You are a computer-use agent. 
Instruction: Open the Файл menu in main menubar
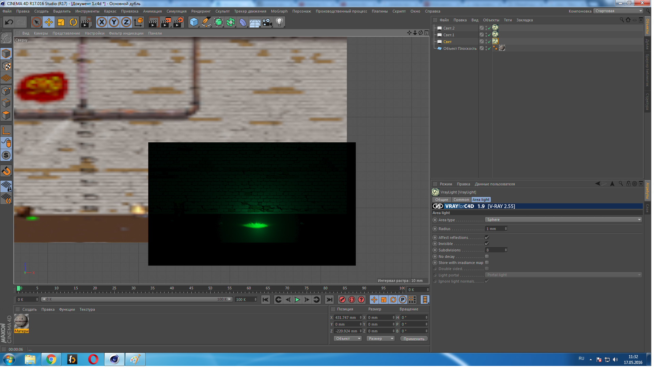[x=7, y=11]
